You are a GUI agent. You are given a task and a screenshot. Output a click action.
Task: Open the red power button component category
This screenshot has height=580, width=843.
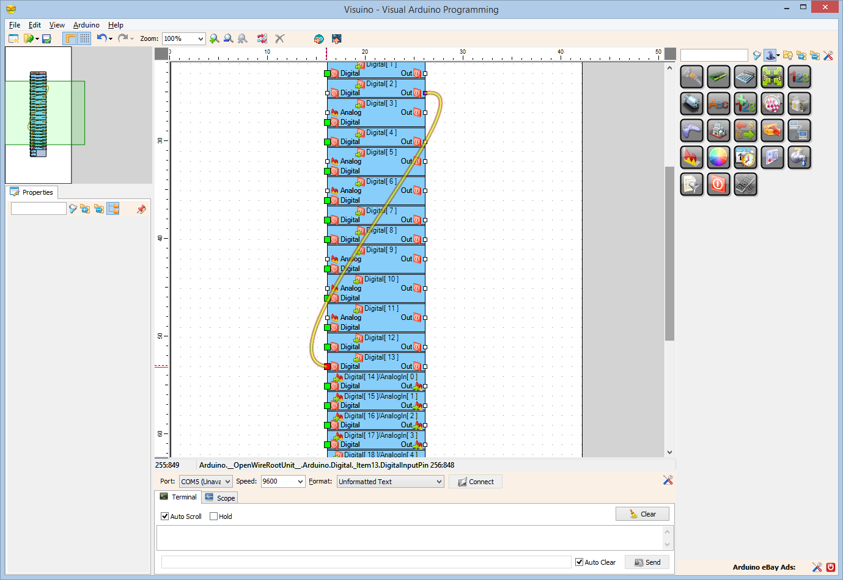(718, 184)
